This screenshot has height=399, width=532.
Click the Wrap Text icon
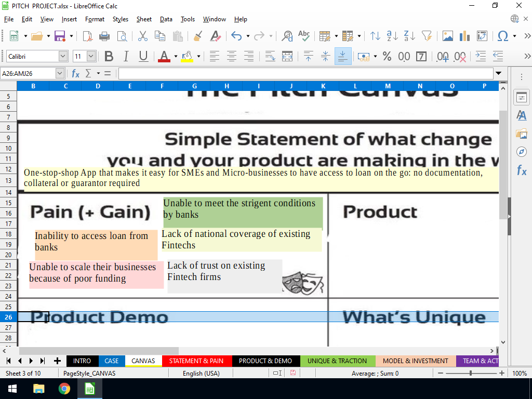pyautogui.click(x=270, y=56)
